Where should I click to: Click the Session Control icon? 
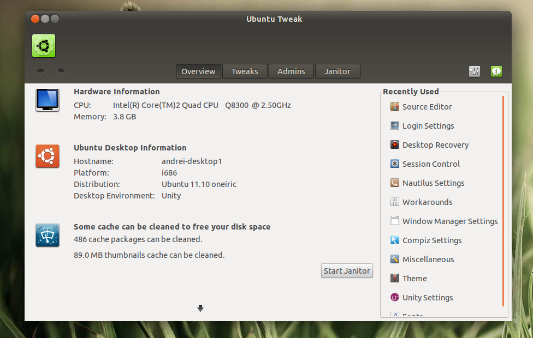coord(395,164)
